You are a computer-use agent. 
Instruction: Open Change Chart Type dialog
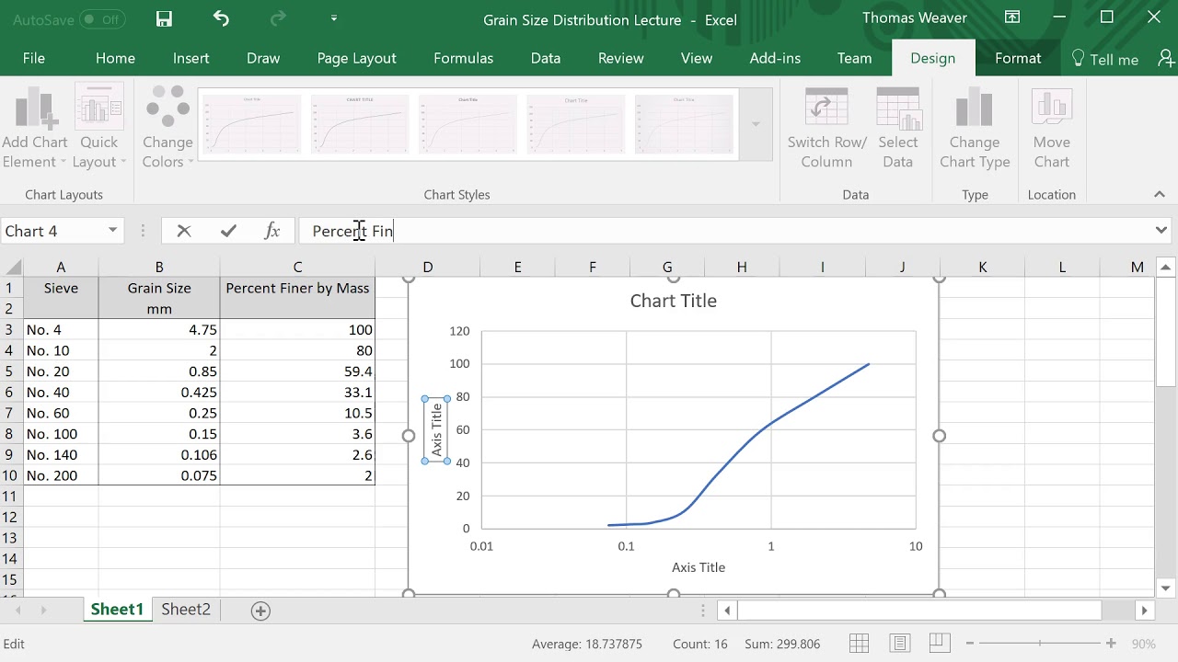975,129
